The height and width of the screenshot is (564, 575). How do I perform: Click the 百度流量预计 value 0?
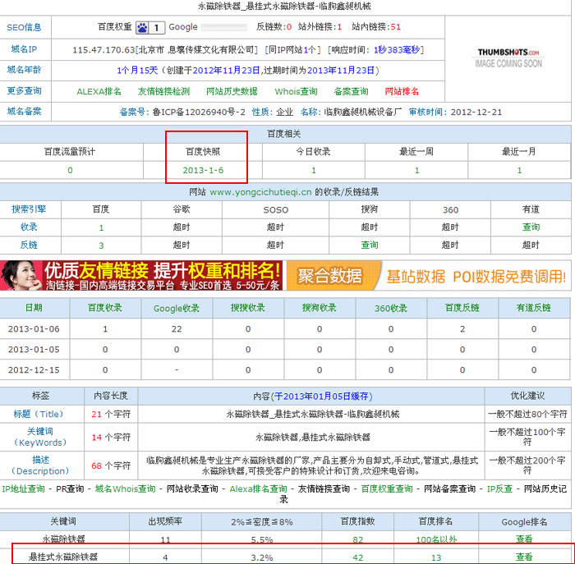(x=70, y=171)
